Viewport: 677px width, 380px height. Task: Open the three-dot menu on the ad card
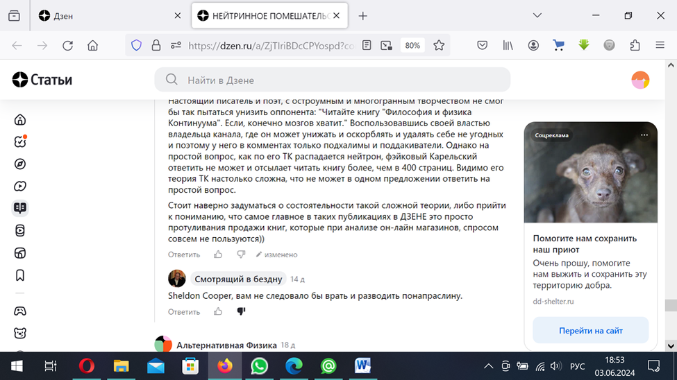coord(644,135)
